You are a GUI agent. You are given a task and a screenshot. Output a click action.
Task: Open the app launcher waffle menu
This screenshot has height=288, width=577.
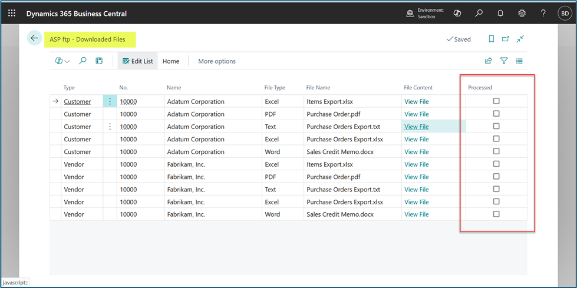click(x=12, y=14)
